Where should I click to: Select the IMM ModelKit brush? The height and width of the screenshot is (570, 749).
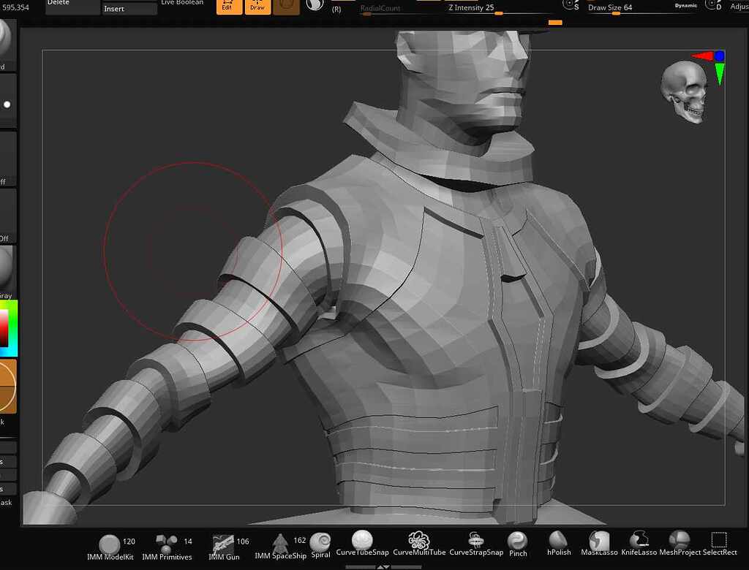(x=109, y=544)
